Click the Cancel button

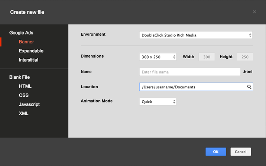coord(241,152)
